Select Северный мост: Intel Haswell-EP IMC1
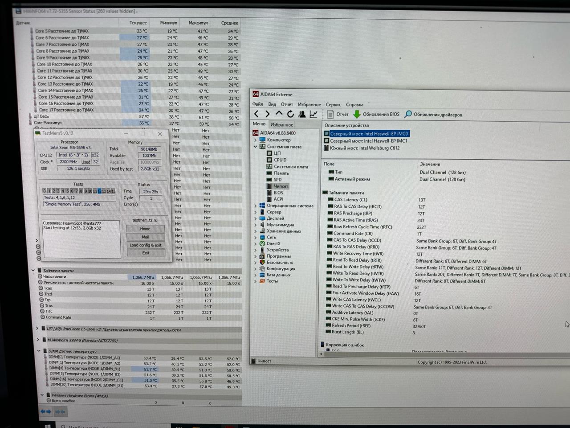This screenshot has height=428, width=570. pyautogui.click(x=366, y=141)
